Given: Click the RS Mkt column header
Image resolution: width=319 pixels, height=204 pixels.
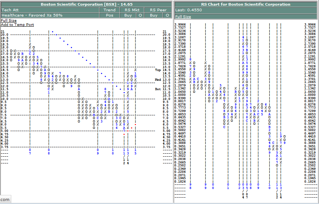Looking at the screenshot, I should click(131, 10).
